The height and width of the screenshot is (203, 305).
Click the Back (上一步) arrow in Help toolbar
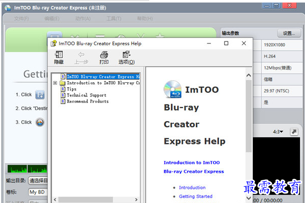click(81, 58)
